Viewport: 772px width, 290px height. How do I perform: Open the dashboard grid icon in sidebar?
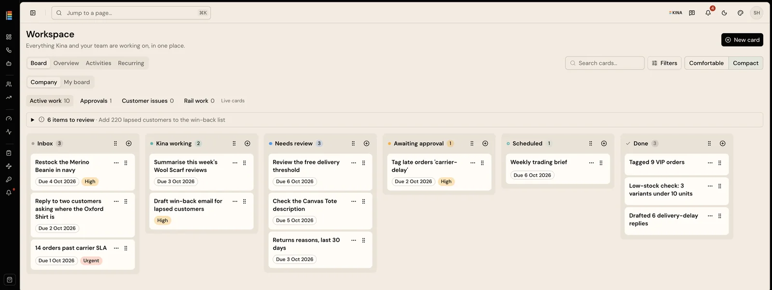coord(9,37)
